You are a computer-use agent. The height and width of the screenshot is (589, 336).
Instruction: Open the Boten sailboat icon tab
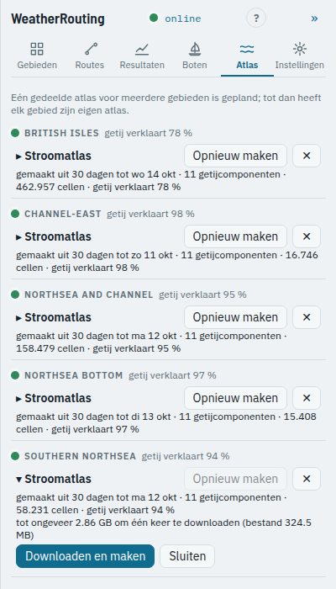(195, 56)
